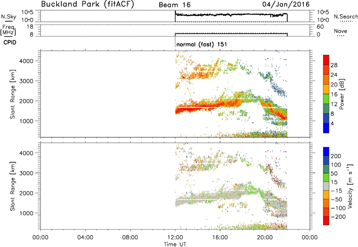Click the title text 'Buckland Park (fitACF)'
Image resolution: width=358 pixels, height=247 pixels.
(x=87, y=4)
